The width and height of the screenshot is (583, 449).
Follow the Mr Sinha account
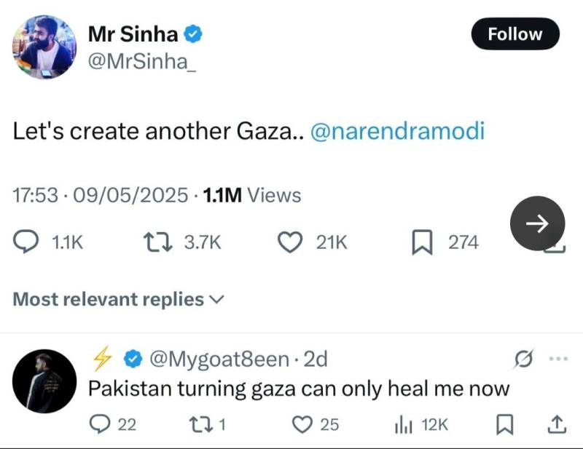pos(515,33)
